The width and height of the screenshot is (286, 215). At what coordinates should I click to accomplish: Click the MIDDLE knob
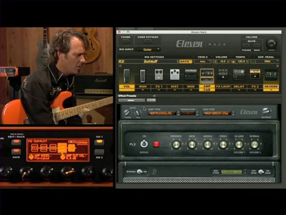coord(208,145)
